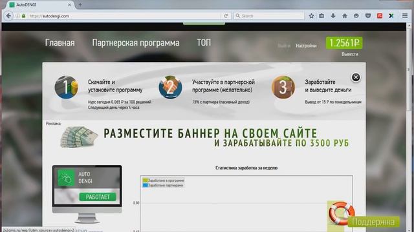Open the Поддержка support button
The width and height of the screenshot is (414, 232).
(x=373, y=222)
